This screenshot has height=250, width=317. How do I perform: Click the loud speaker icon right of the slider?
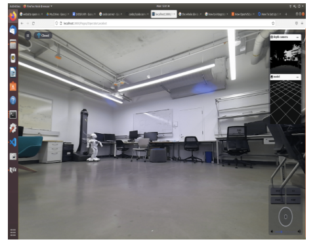299,232
